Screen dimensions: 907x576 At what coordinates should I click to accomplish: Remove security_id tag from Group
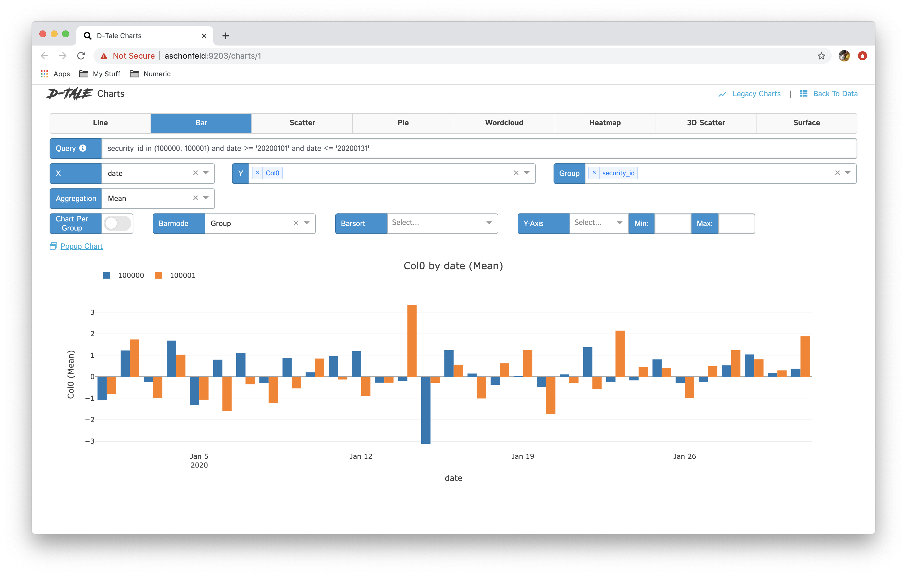point(594,172)
